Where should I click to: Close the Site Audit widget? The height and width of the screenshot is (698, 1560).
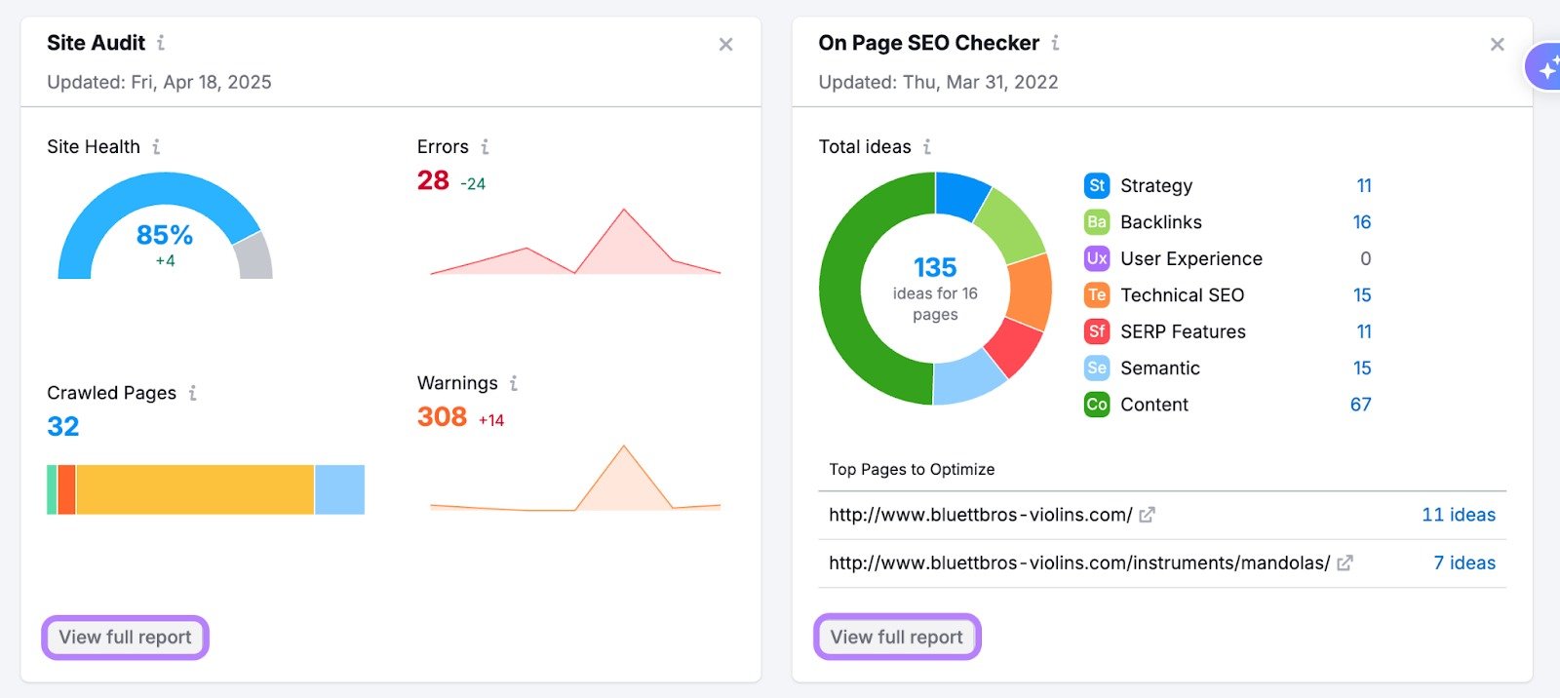click(x=725, y=45)
